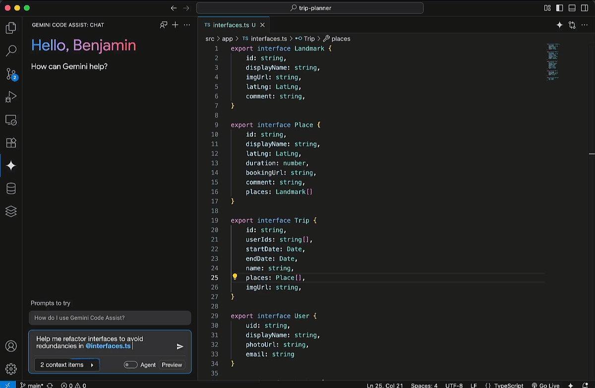Image resolution: width=595 pixels, height=388 pixels.
Task: Start a new chat with the plus icon
Action: point(175,25)
